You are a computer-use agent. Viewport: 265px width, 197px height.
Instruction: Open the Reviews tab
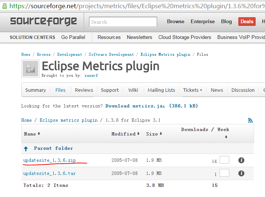(84, 90)
